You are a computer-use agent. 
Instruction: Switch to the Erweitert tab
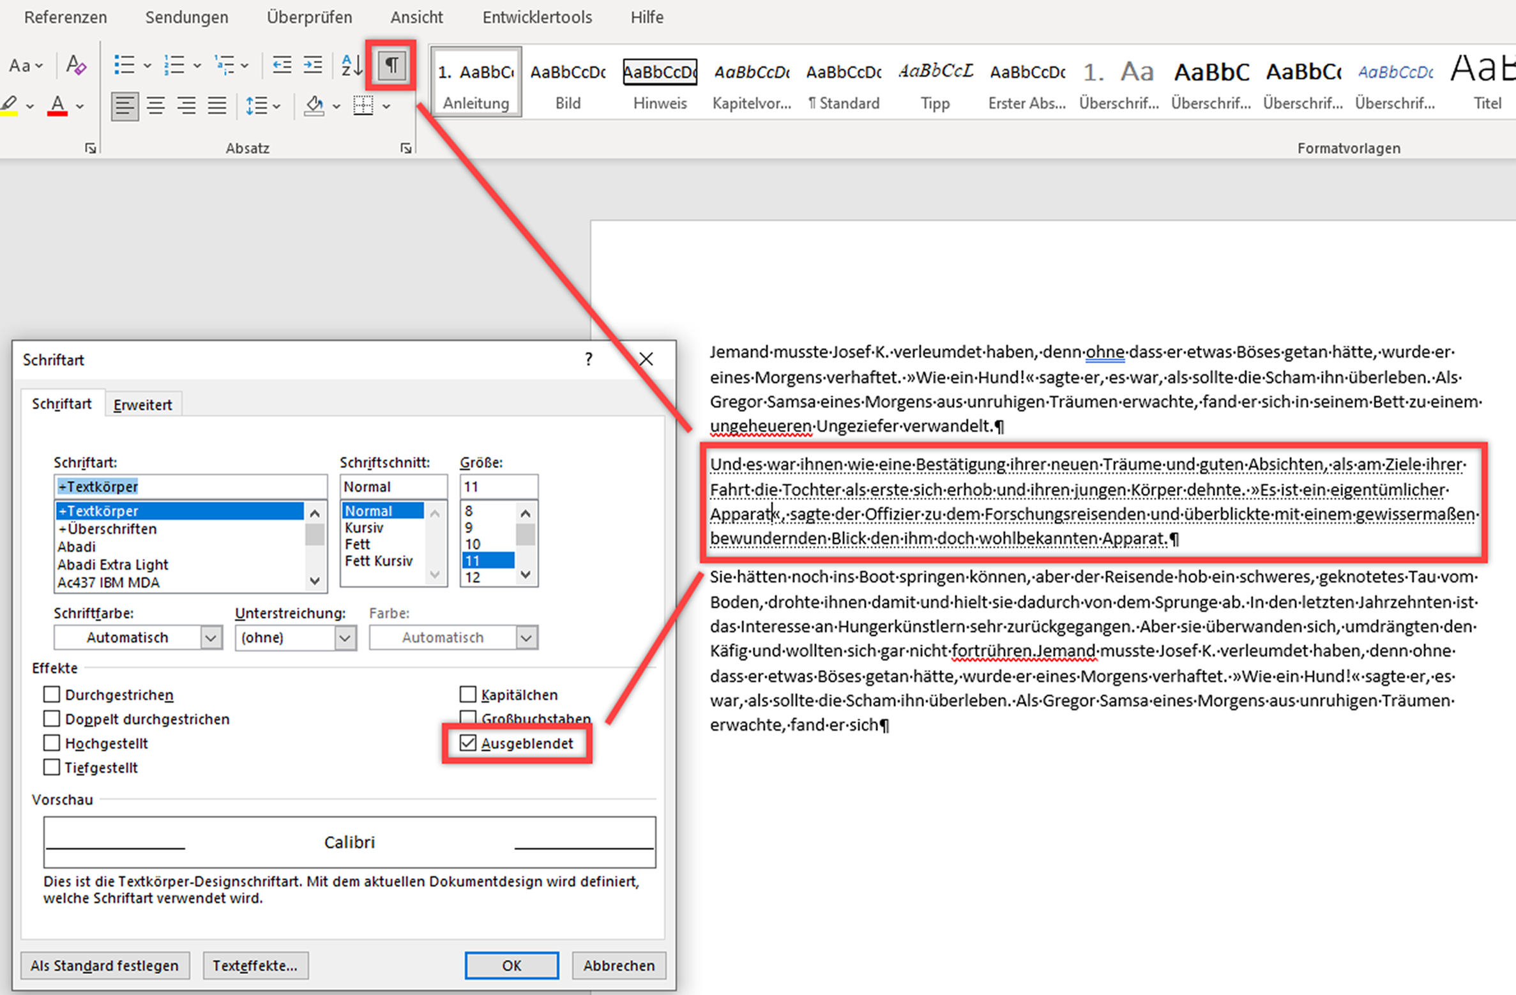(x=142, y=405)
